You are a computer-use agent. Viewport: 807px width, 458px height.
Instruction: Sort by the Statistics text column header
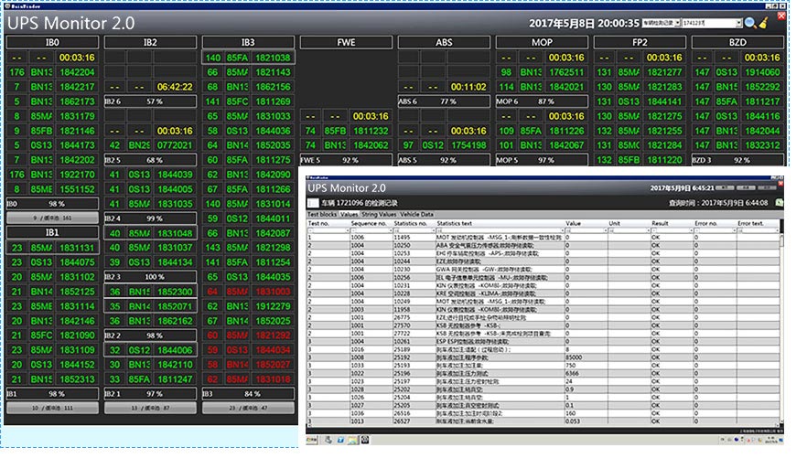pyautogui.click(x=500, y=224)
